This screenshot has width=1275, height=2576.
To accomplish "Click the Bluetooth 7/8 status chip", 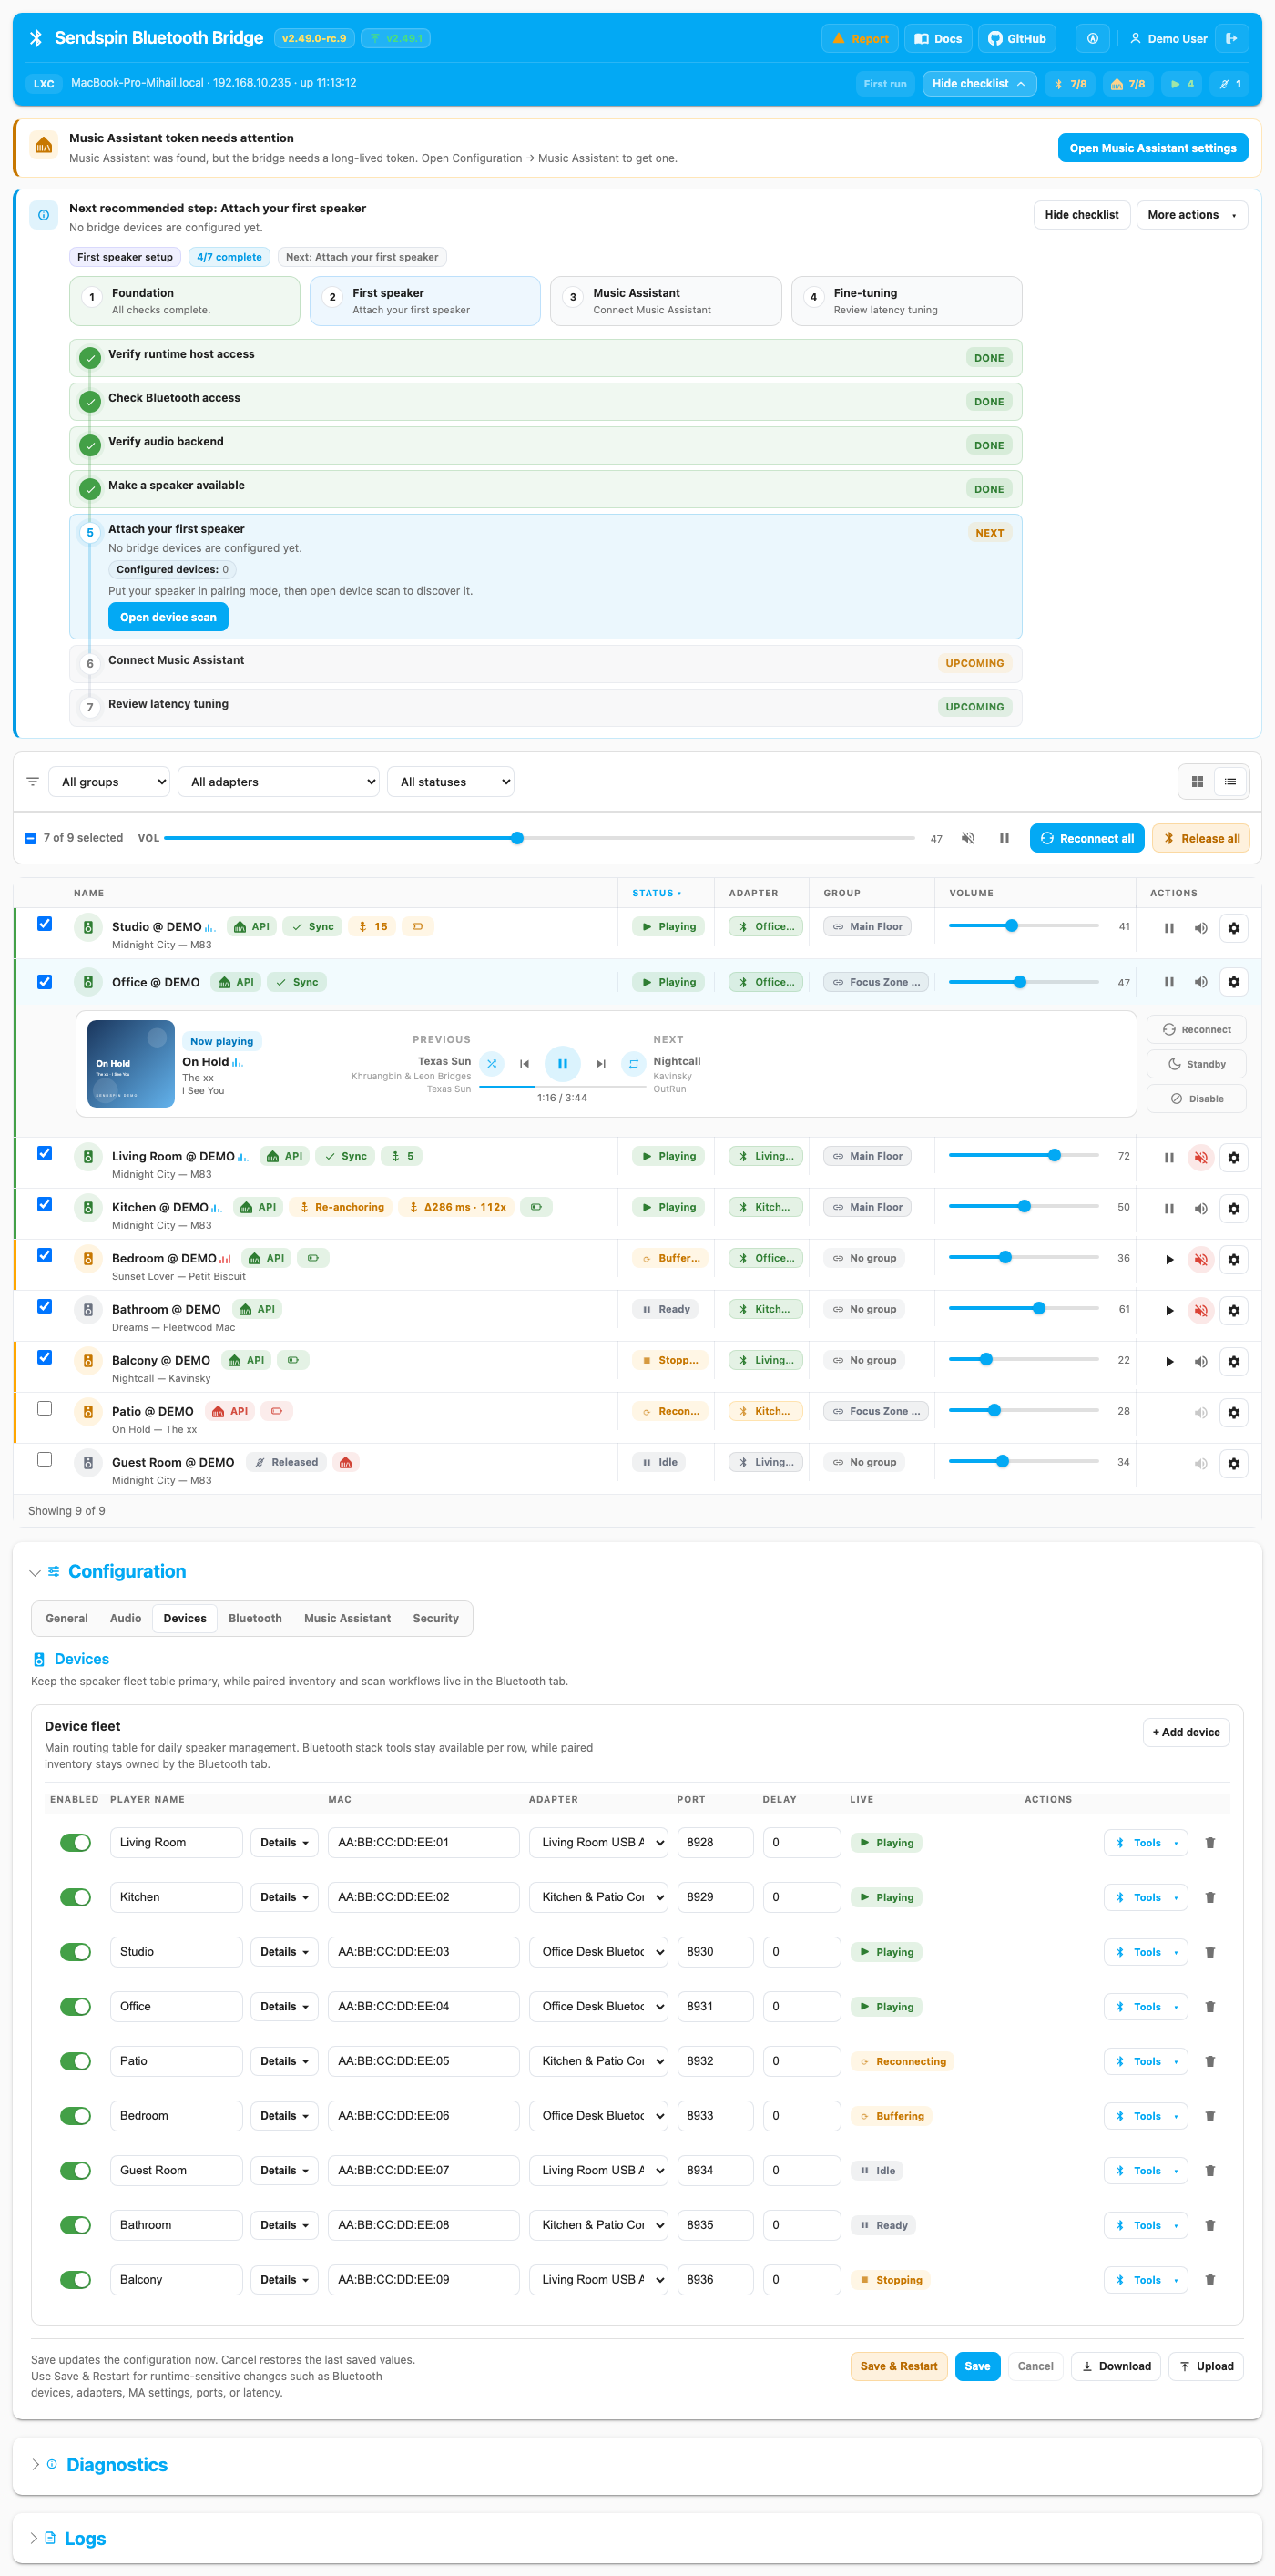I will [x=1070, y=84].
